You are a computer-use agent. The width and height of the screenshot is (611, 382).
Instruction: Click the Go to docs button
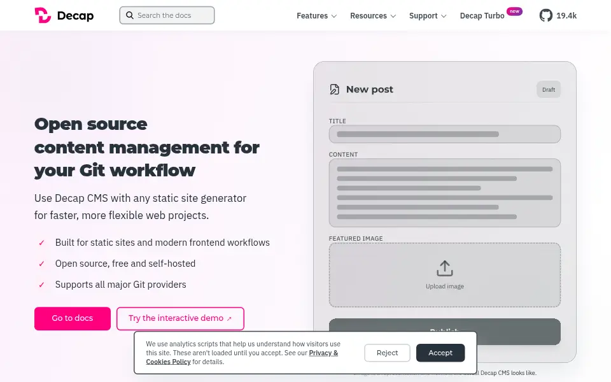(x=73, y=318)
